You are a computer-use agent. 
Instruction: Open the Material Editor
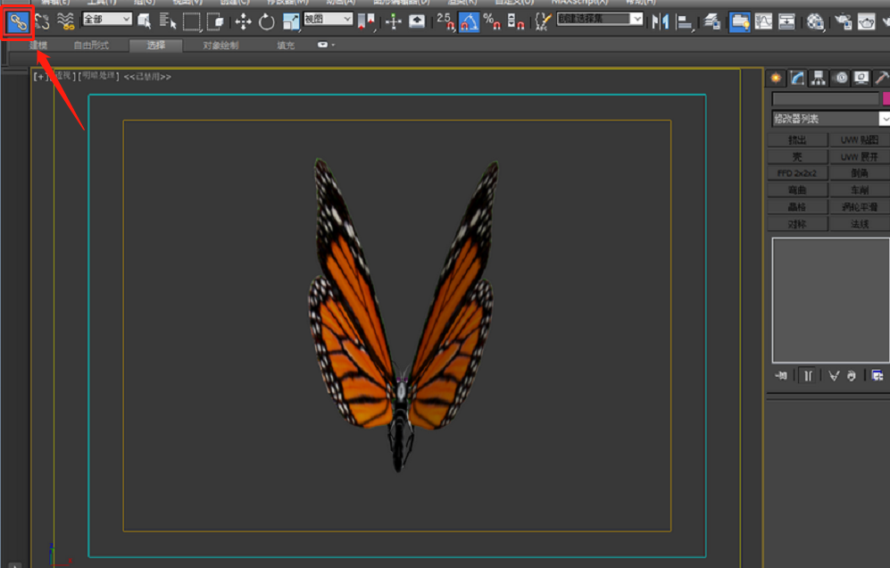coord(815,22)
